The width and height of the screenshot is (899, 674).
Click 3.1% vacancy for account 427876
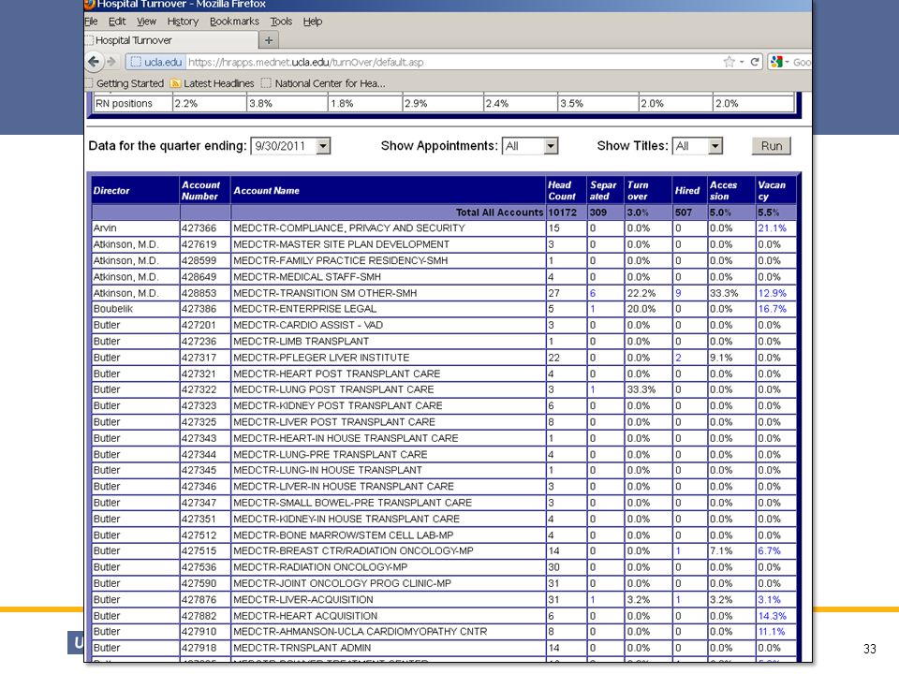[769, 599]
